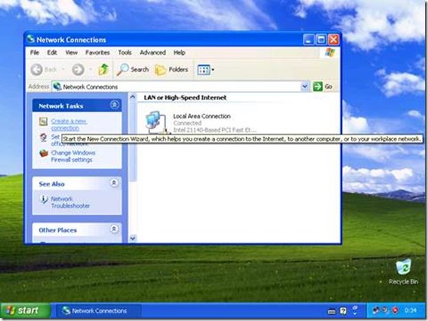Minimize the Network Connections window
Viewport: 428px width, 321px height.
309,40
